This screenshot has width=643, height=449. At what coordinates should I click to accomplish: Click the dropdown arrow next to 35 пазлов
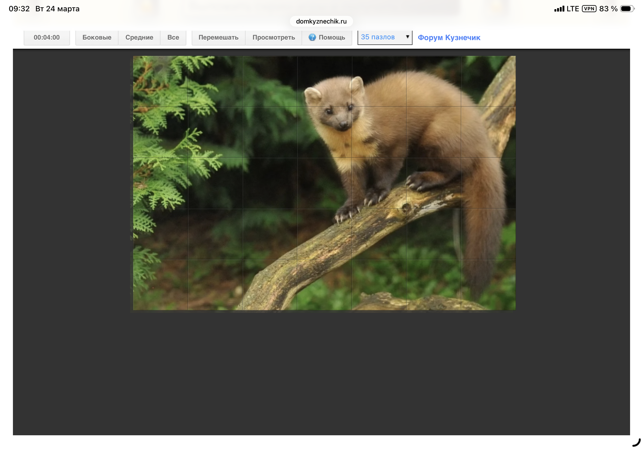tap(407, 37)
